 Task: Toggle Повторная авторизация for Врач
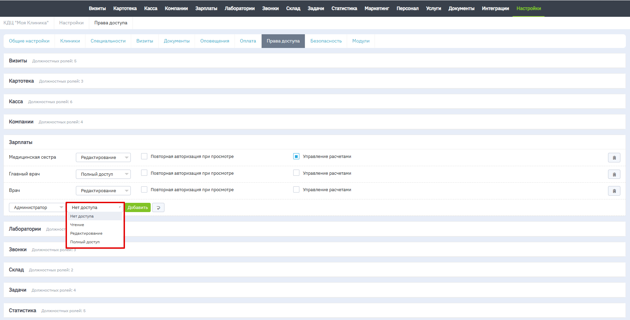(144, 190)
